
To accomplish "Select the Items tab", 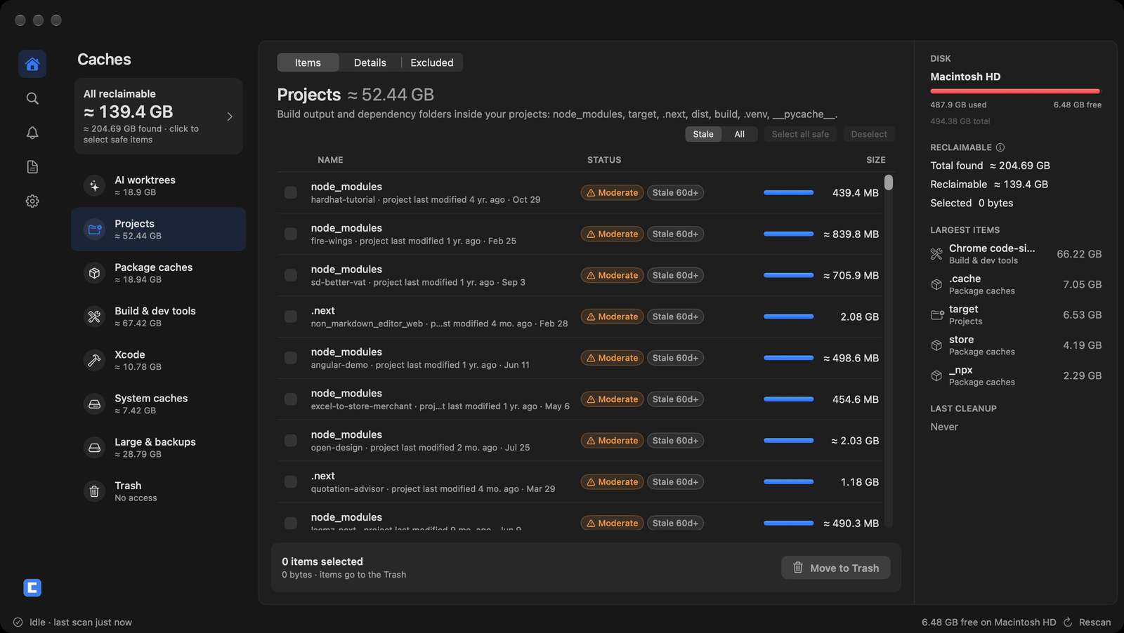I will point(308,62).
